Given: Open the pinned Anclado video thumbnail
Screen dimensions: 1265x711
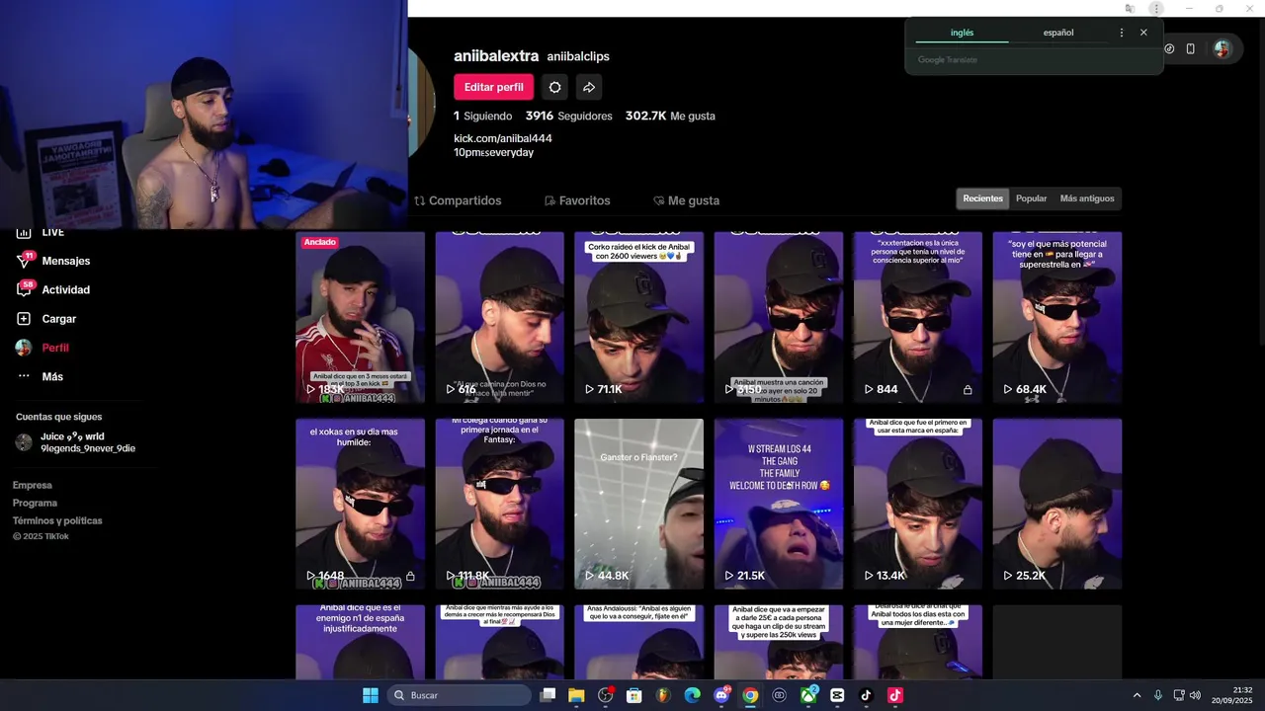Looking at the screenshot, I should click(360, 317).
